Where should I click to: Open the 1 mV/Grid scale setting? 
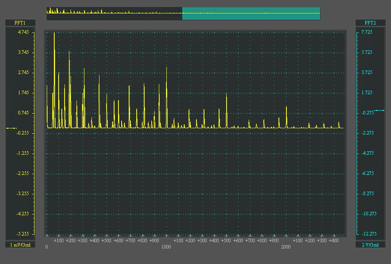click(20, 245)
